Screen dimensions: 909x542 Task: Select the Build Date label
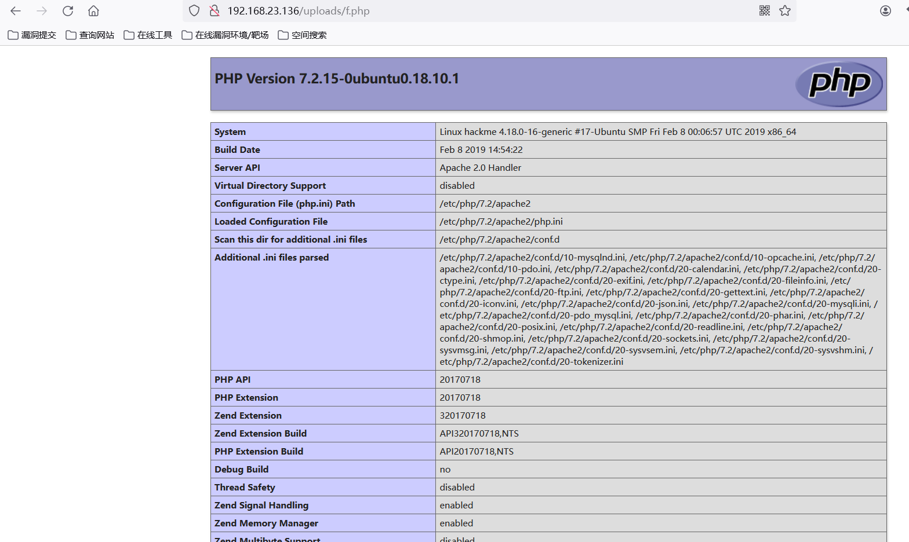(x=237, y=150)
